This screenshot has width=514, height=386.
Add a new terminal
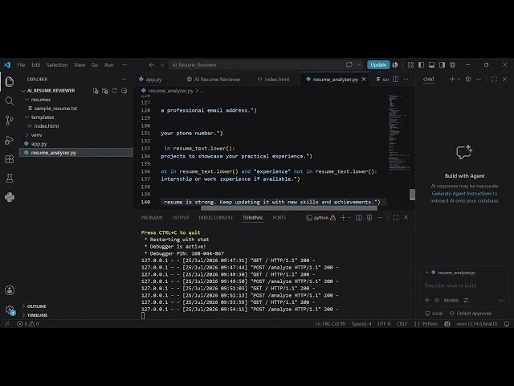343,218
